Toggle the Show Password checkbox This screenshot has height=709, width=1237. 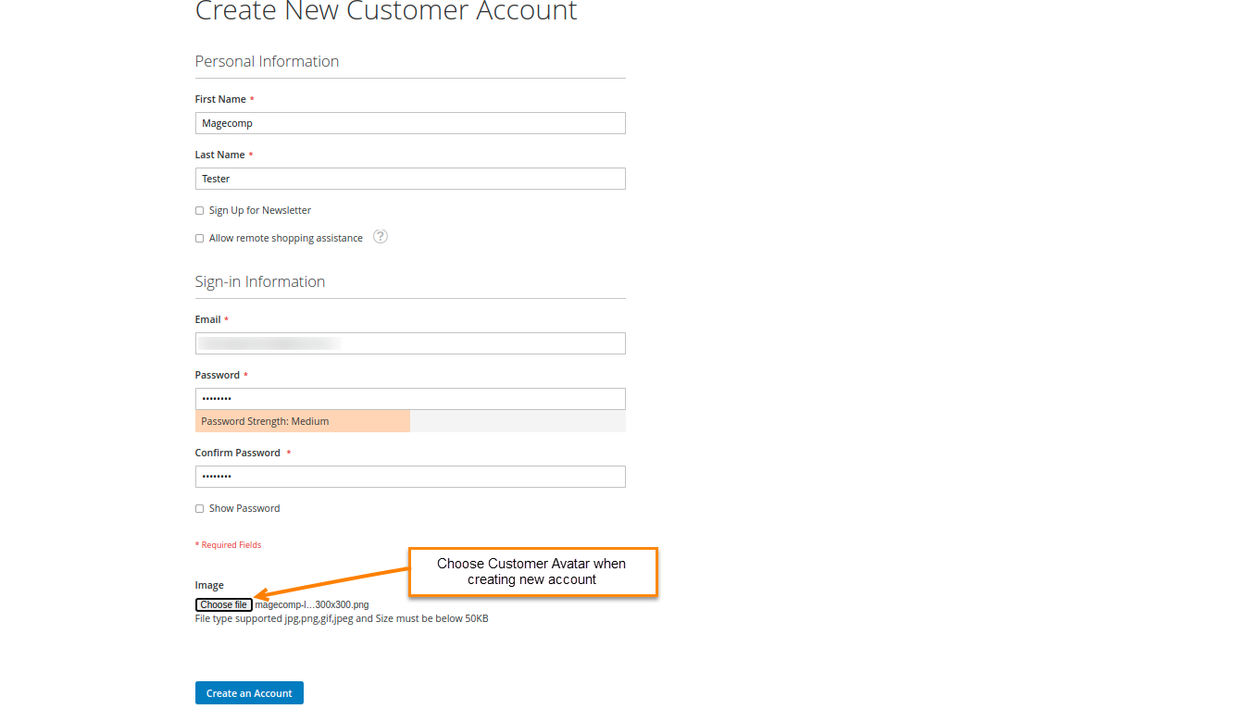(199, 509)
